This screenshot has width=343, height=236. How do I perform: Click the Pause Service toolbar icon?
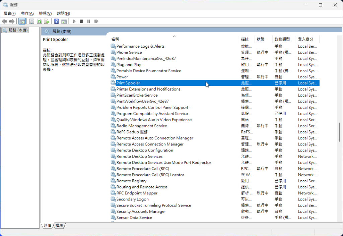point(89,21)
